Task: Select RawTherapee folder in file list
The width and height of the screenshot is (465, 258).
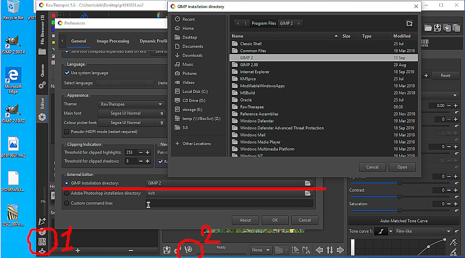Action: (x=323, y=107)
